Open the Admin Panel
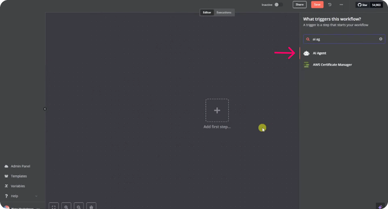Image resolution: width=388 pixels, height=209 pixels. point(20,166)
